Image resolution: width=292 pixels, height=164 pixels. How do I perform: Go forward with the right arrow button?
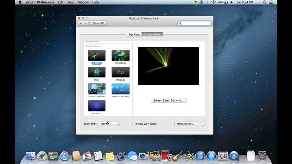coord(86,23)
